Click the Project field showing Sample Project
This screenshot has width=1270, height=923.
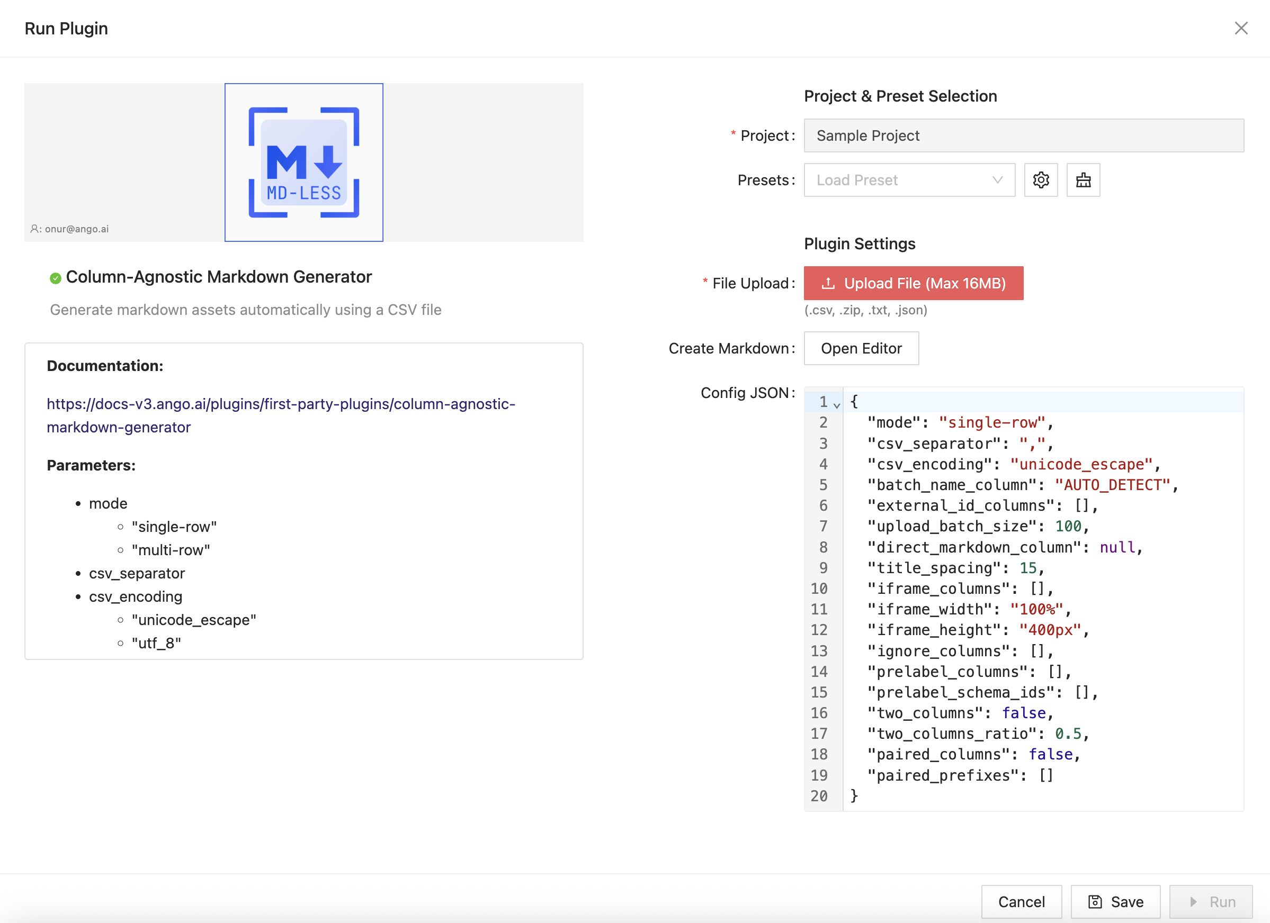[1023, 135]
